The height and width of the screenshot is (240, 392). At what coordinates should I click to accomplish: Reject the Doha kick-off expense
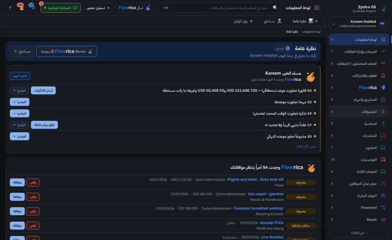33,182
